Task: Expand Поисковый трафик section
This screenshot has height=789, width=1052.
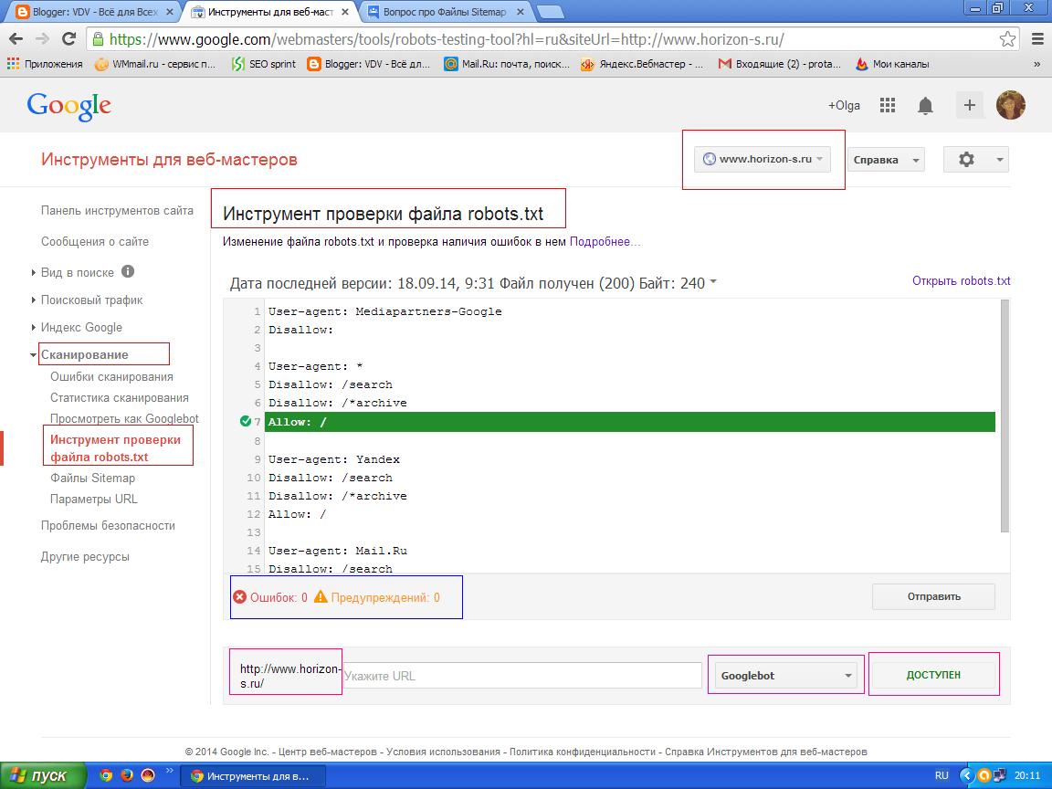Action: 34,300
